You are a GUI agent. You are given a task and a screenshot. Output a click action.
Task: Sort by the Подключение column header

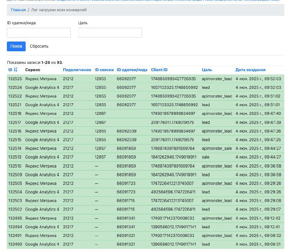[x=77, y=70]
